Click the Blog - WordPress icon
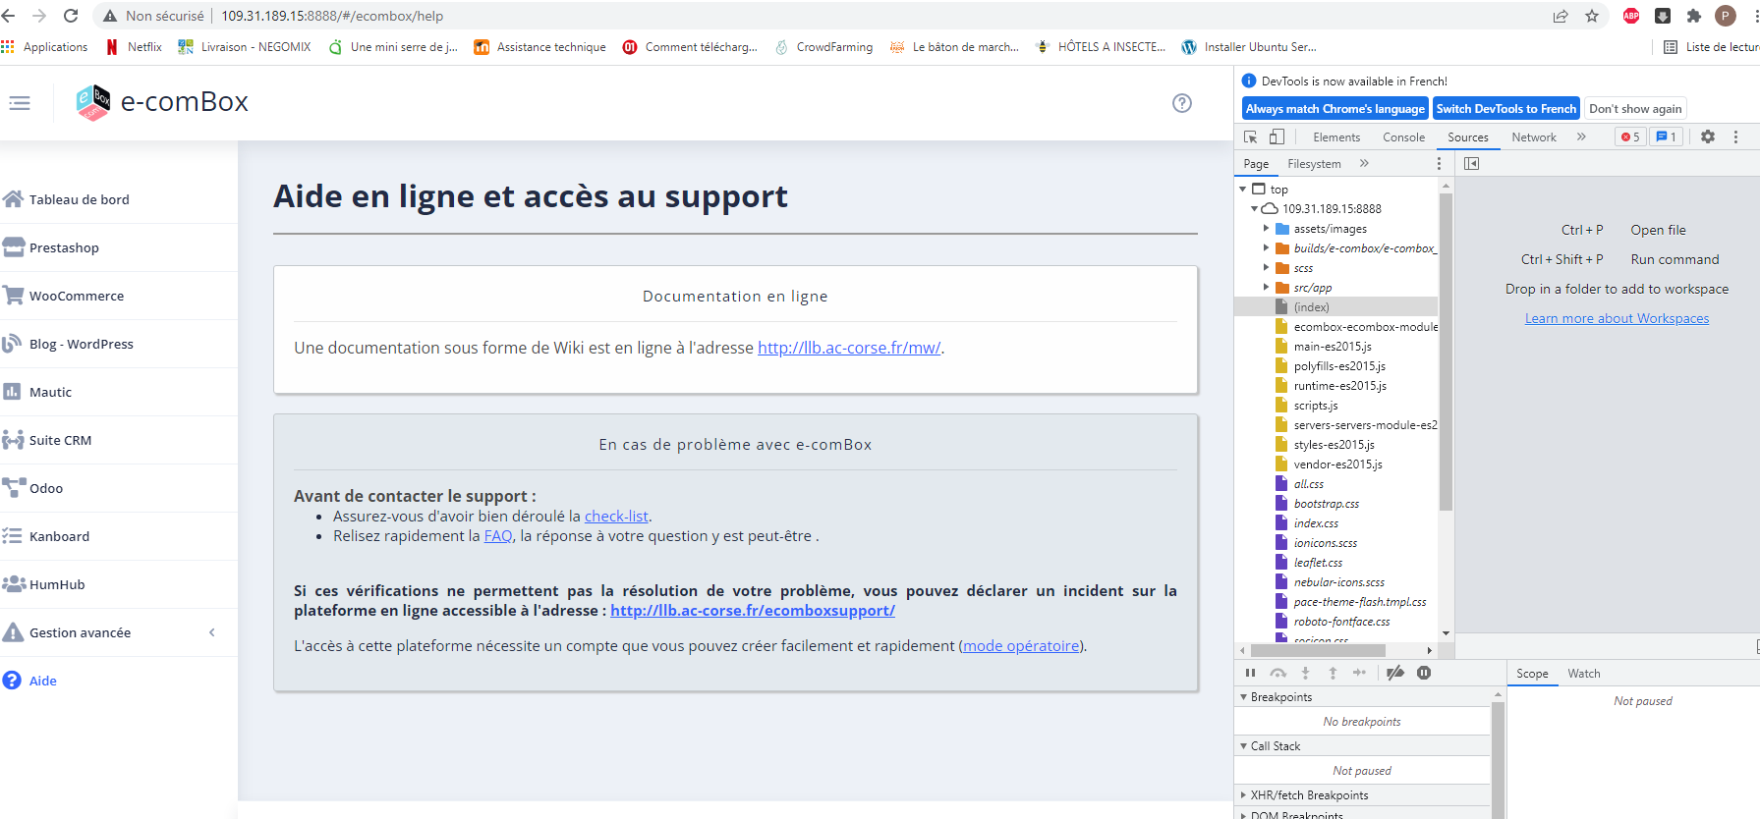Viewport: 1760px width, 819px height. tap(12, 344)
